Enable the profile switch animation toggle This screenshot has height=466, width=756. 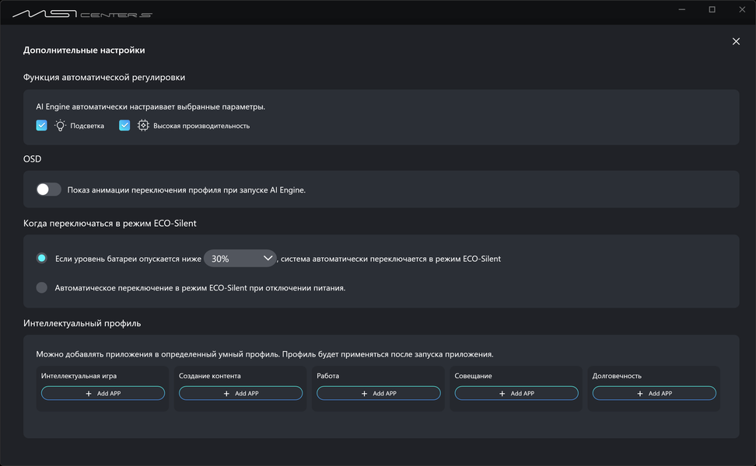click(x=48, y=190)
